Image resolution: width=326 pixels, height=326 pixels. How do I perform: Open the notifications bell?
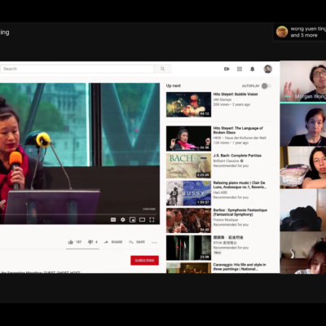253,69
